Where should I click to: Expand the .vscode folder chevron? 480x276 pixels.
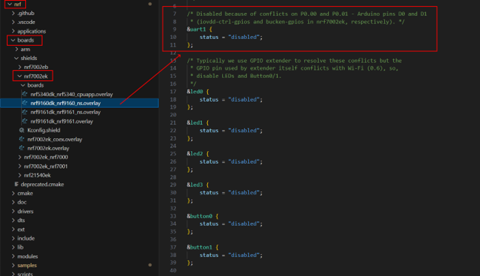pyautogui.click(x=13, y=22)
